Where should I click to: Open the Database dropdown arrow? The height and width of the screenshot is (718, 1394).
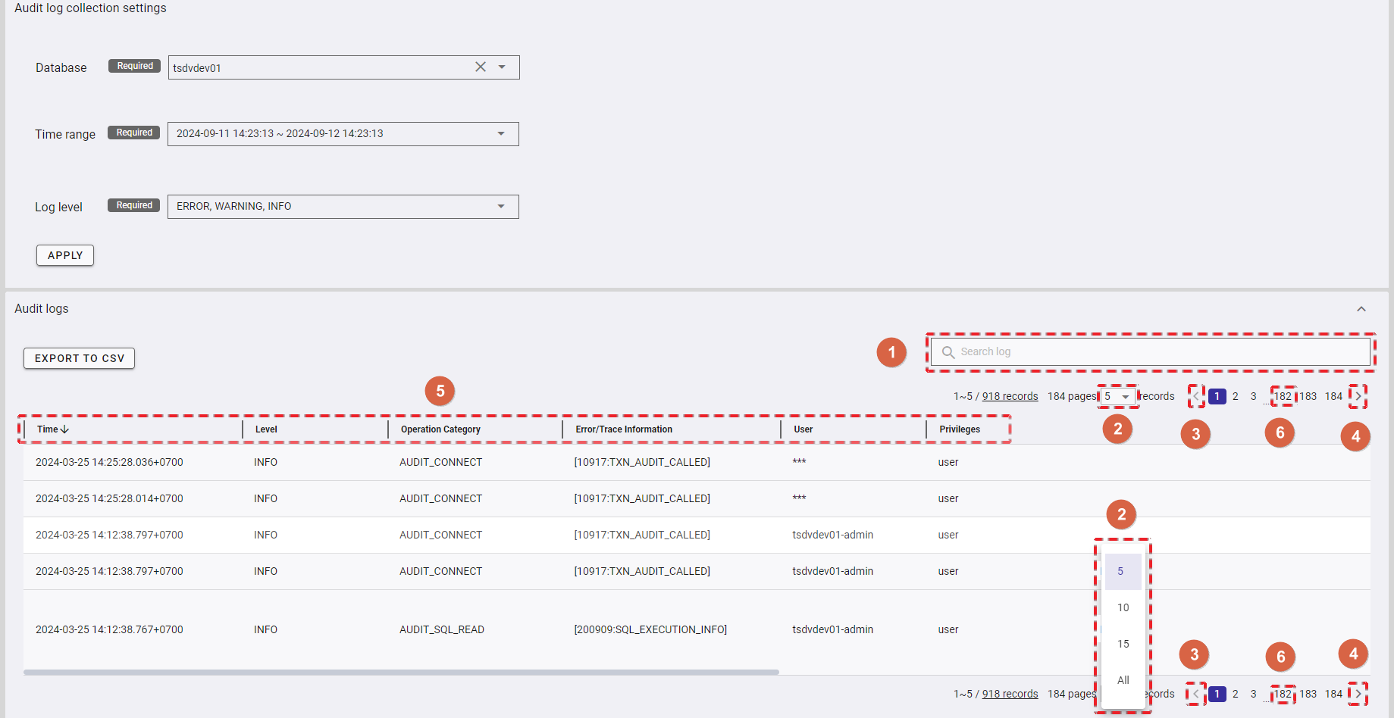pos(502,67)
